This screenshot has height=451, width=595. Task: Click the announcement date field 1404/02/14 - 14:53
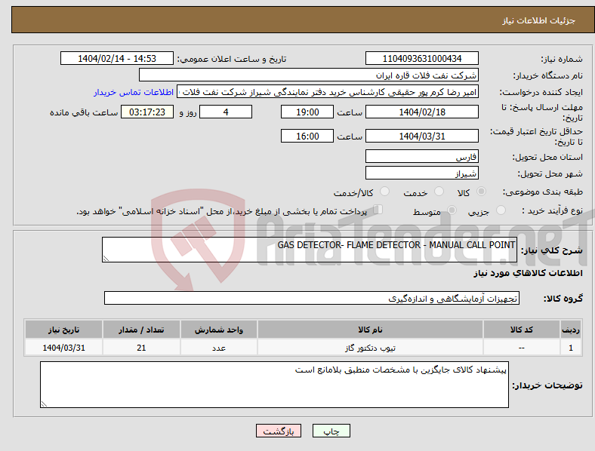click(117, 58)
